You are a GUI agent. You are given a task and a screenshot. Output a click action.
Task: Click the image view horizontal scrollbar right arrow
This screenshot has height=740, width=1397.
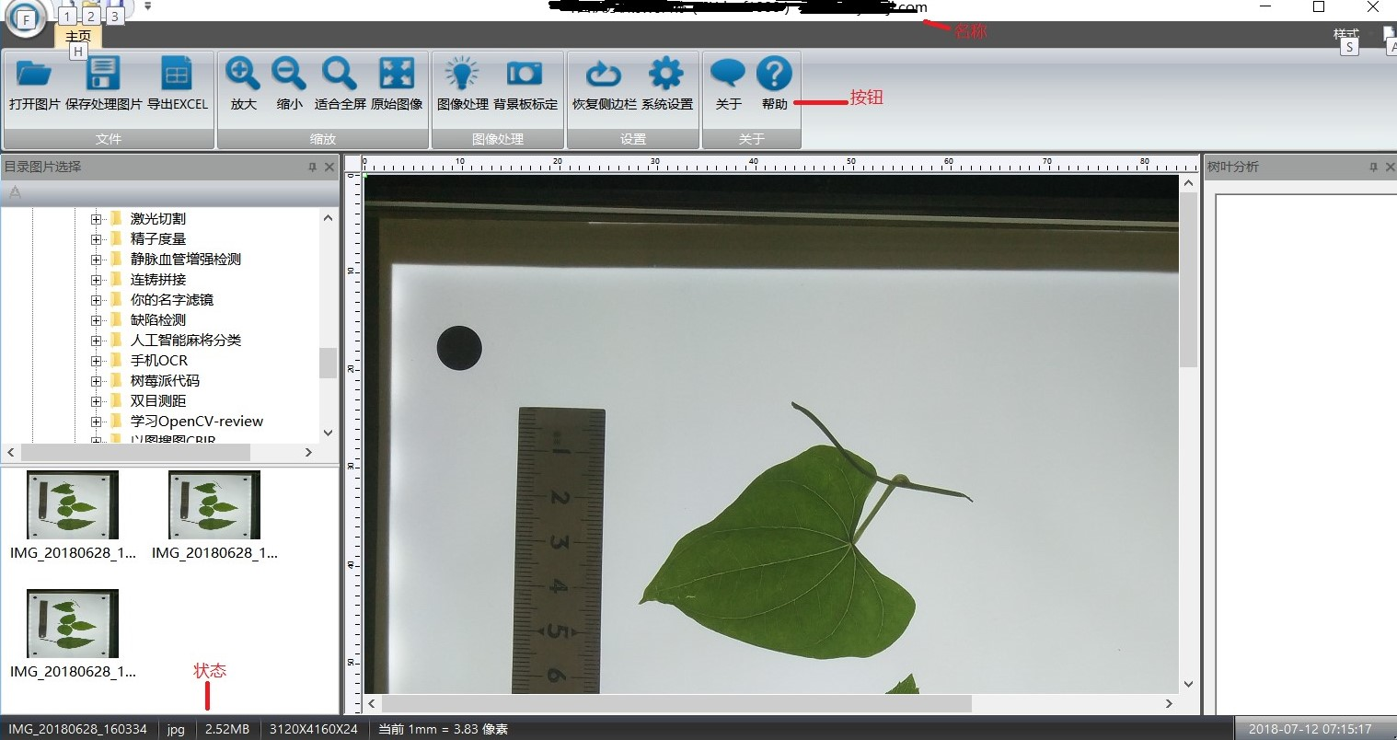(1170, 704)
